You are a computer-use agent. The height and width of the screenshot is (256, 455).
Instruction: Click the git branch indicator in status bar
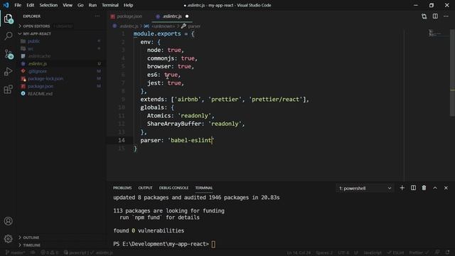pyautogui.click(x=16, y=253)
